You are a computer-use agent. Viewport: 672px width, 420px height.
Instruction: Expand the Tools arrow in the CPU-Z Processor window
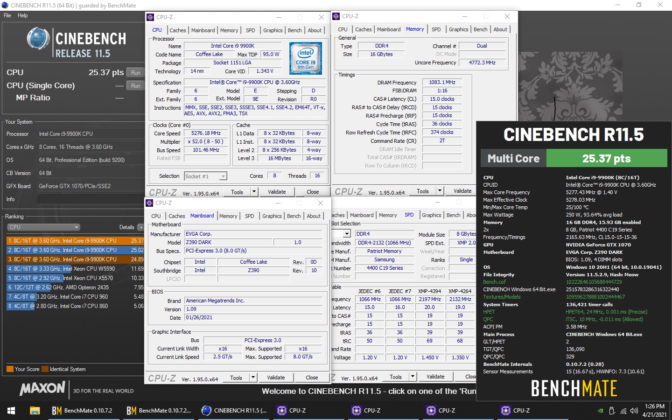(254, 192)
